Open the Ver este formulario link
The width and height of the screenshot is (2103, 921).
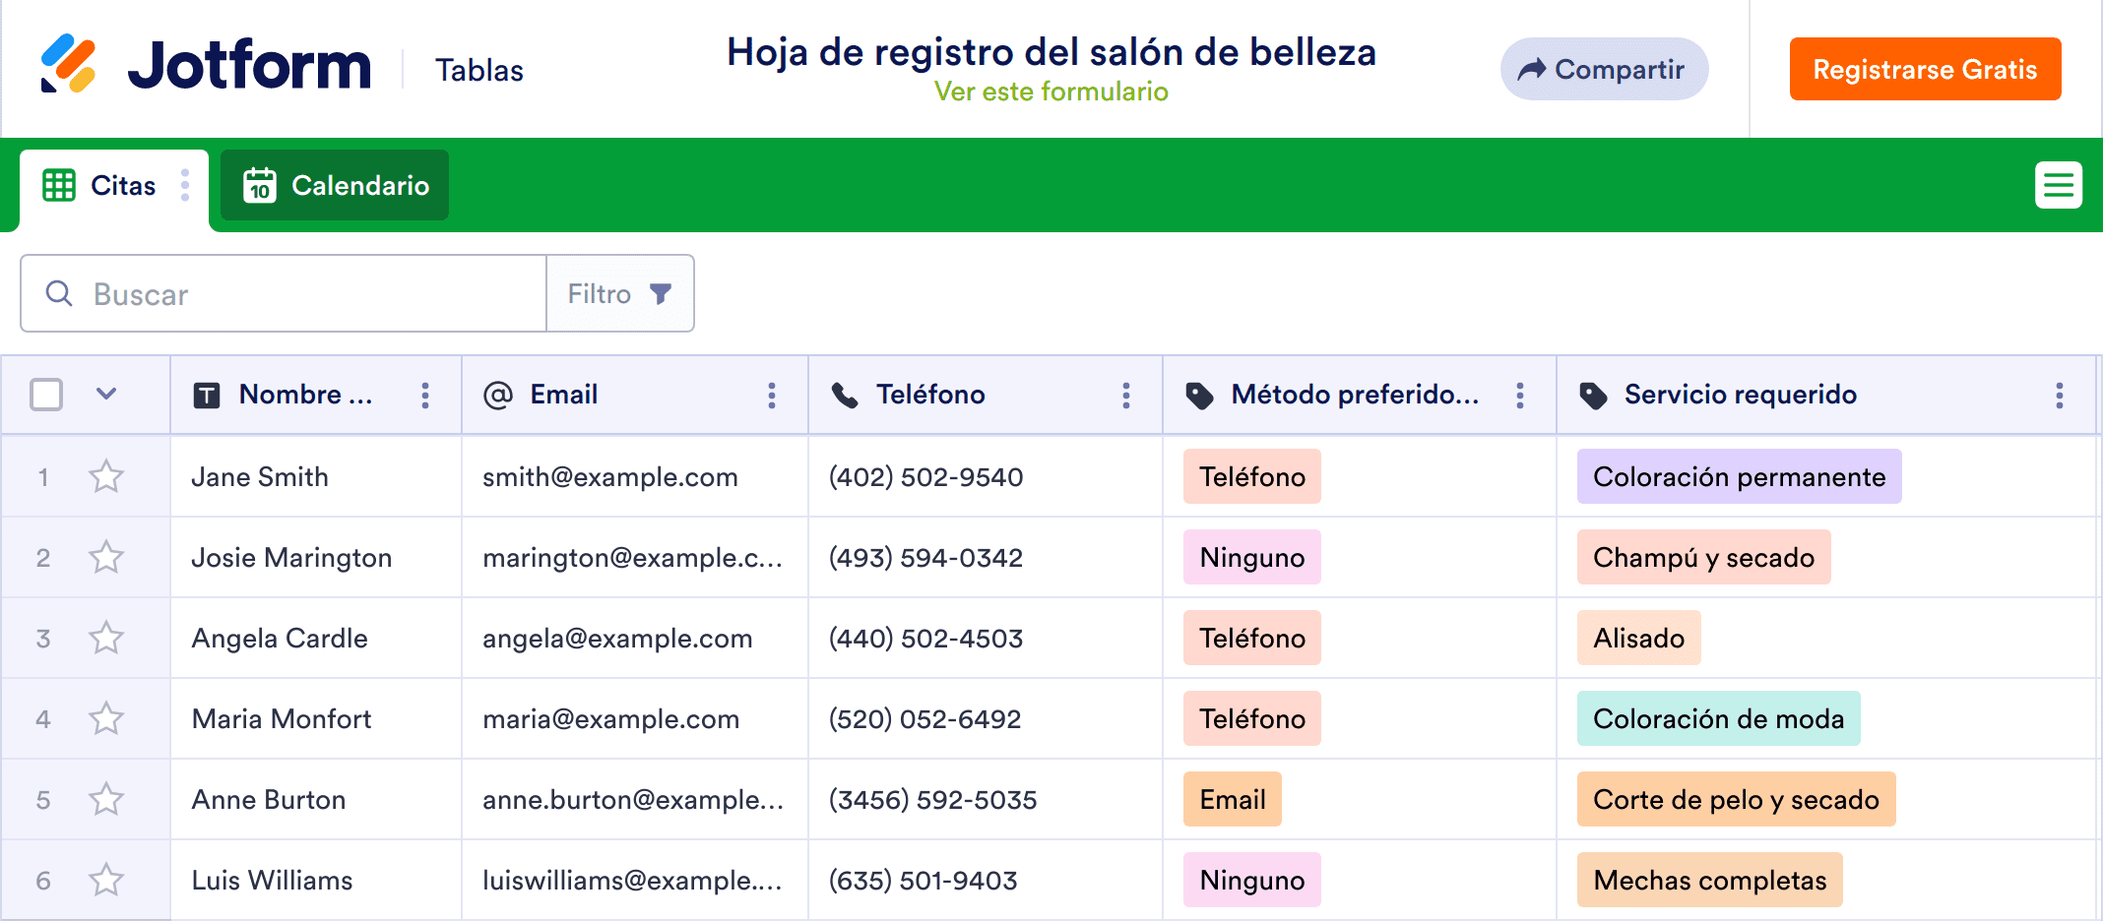[1051, 92]
